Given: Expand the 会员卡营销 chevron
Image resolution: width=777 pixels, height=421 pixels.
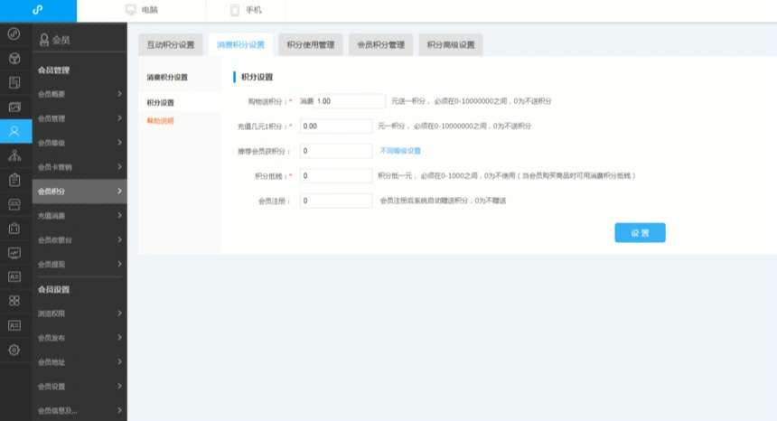Looking at the screenshot, I should pyautogui.click(x=119, y=166).
